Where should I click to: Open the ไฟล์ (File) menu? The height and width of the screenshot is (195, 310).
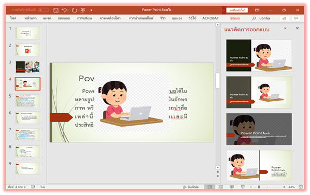pyautogui.click(x=13, y=18)
